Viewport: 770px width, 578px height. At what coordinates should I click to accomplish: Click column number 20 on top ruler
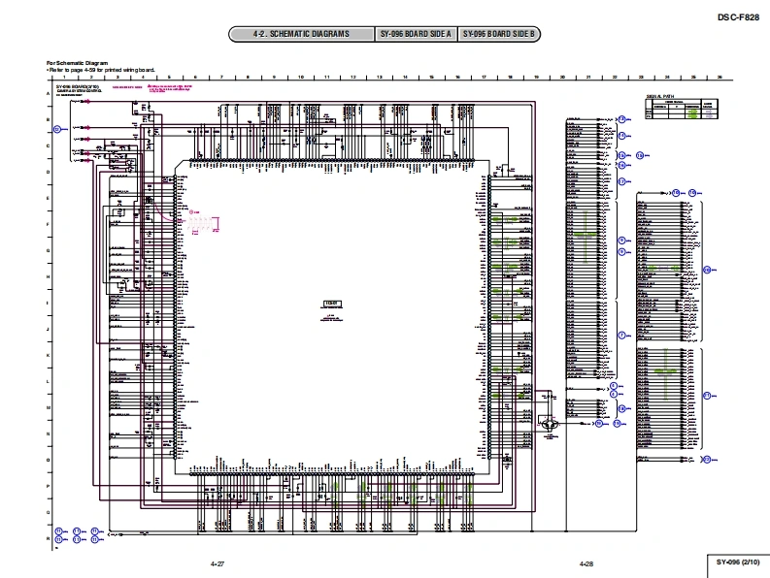(562, 78)
